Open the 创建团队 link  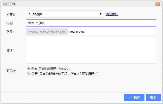[x=112, y=14]
